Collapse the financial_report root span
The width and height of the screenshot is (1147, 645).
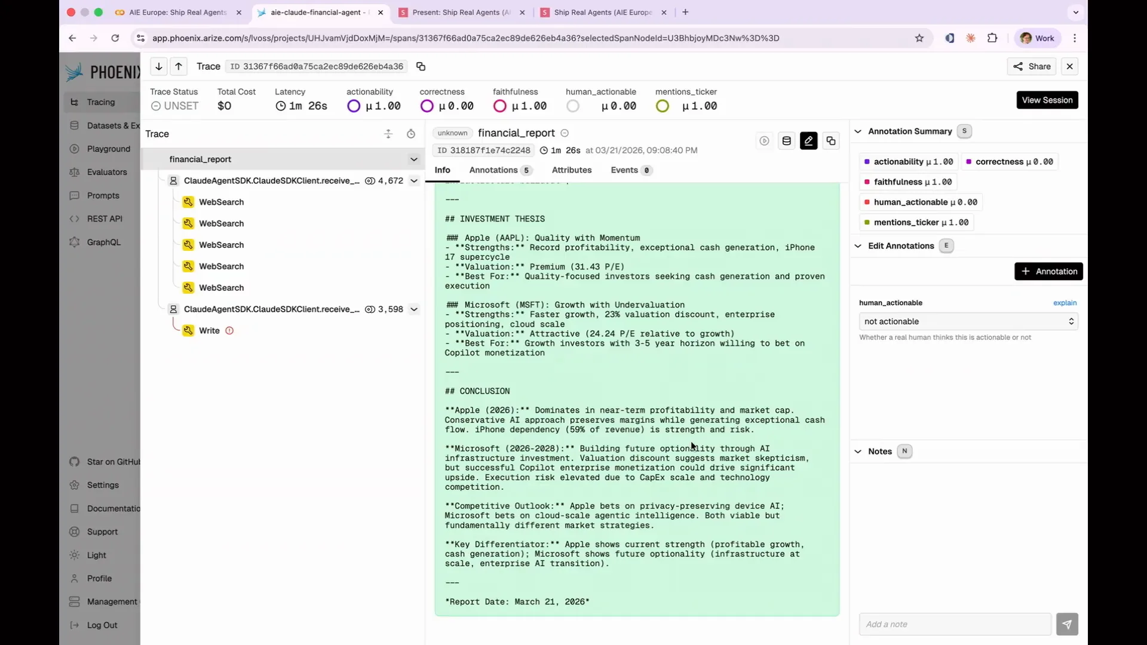click(413, 159)
